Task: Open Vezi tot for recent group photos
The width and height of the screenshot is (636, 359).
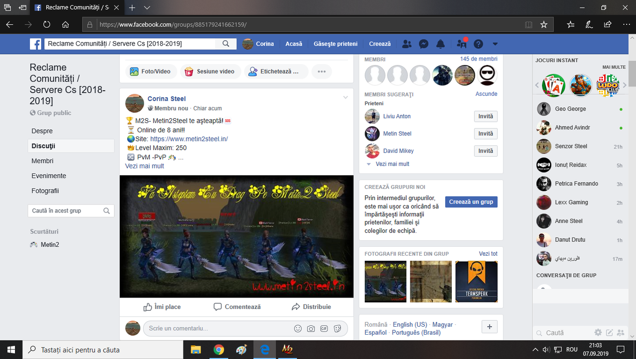Action: (x=488, y=254)
